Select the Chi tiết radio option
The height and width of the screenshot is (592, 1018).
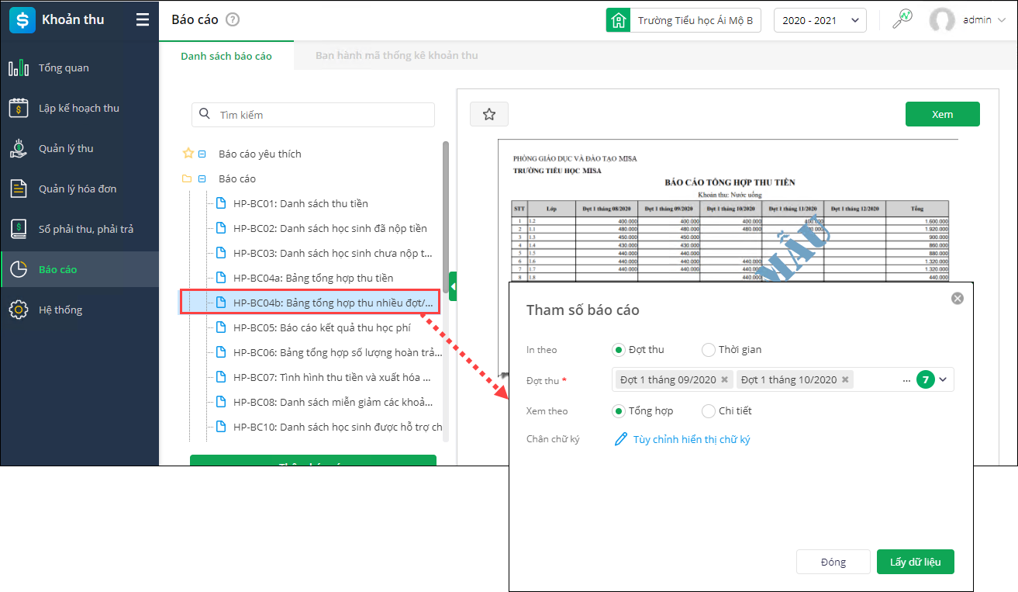point(708,411)
